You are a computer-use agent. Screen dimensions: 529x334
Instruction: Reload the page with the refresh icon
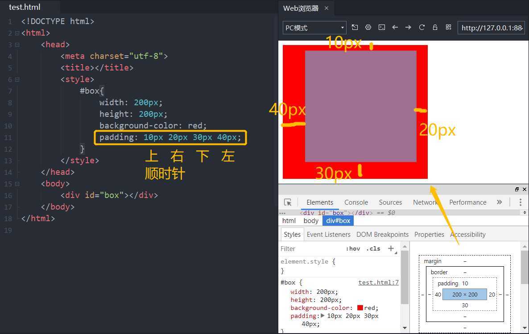422,27
